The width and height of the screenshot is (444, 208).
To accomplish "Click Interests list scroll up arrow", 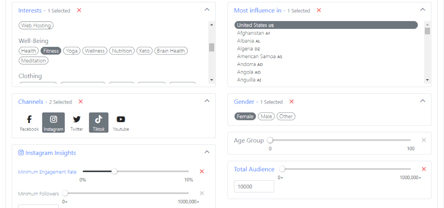I will (212, 25).
